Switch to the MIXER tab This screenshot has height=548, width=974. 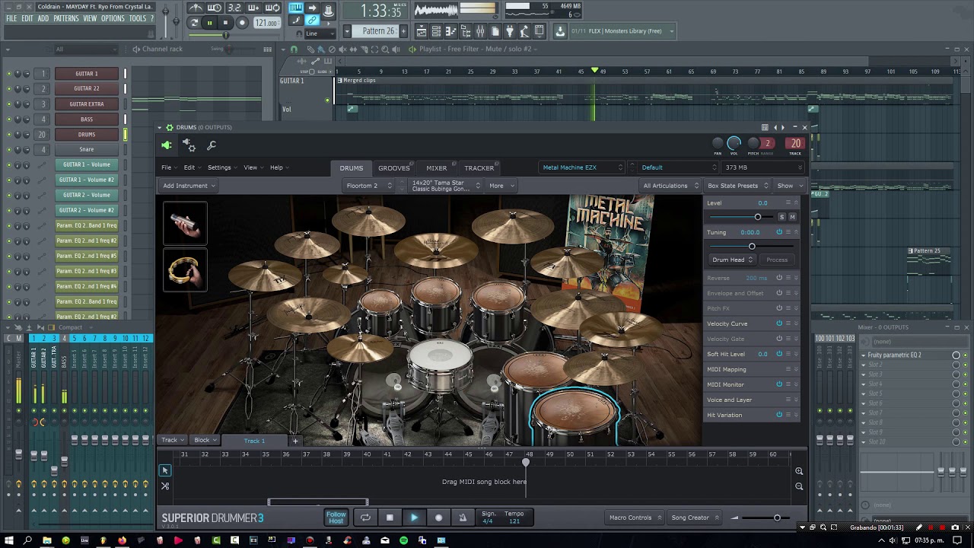tap(437, 168)
